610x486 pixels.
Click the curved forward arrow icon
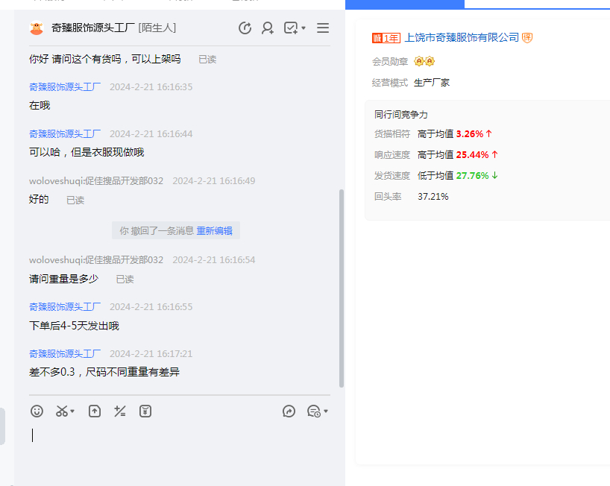[x=289, y=411]
